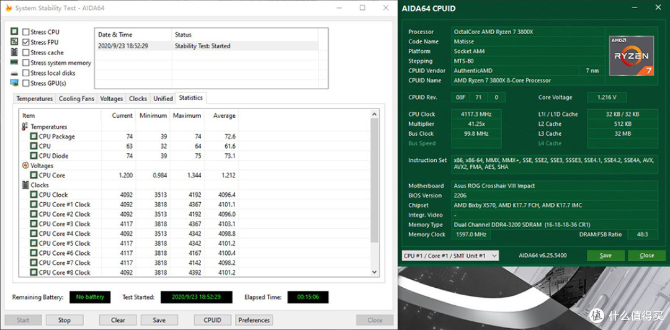Click the chip icon next to Clocks group
This screenshot has width=670, height=330.
point(25,185)
